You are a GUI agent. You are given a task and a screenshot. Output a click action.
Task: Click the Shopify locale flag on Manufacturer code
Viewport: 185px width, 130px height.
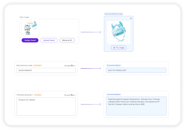click(x=72, y=66)
